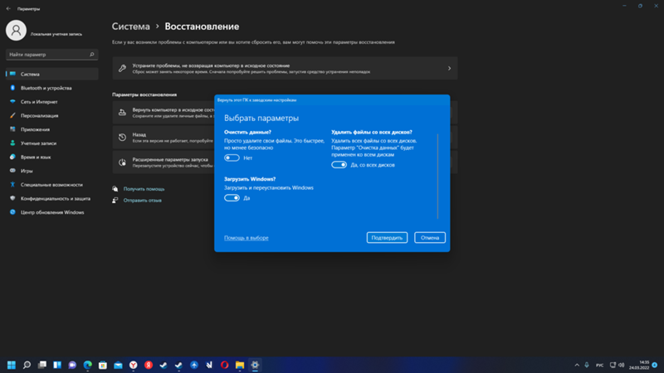Open the "Отправить отзыв" link

coord(142,201)
